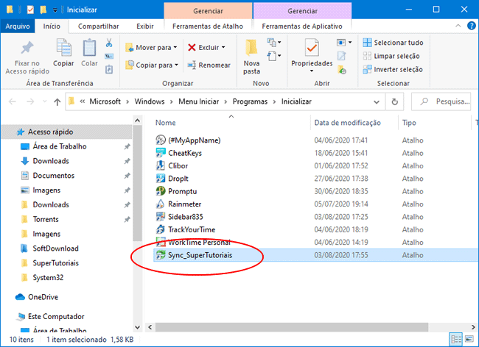This screenshot has width=479, height=347.
Task: Click the Fixar no Acesso rápido pin icon
Action: (x=27, y=49)
